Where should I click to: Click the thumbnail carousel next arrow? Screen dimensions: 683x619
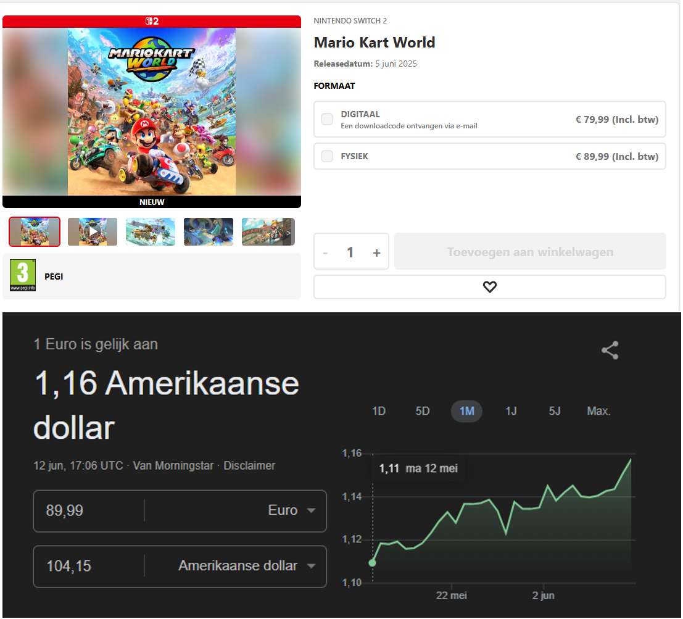coord(288,232)
